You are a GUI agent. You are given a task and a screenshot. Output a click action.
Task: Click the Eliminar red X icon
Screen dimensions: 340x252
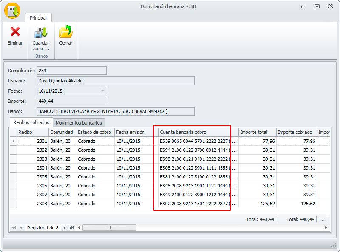(15, 32)
